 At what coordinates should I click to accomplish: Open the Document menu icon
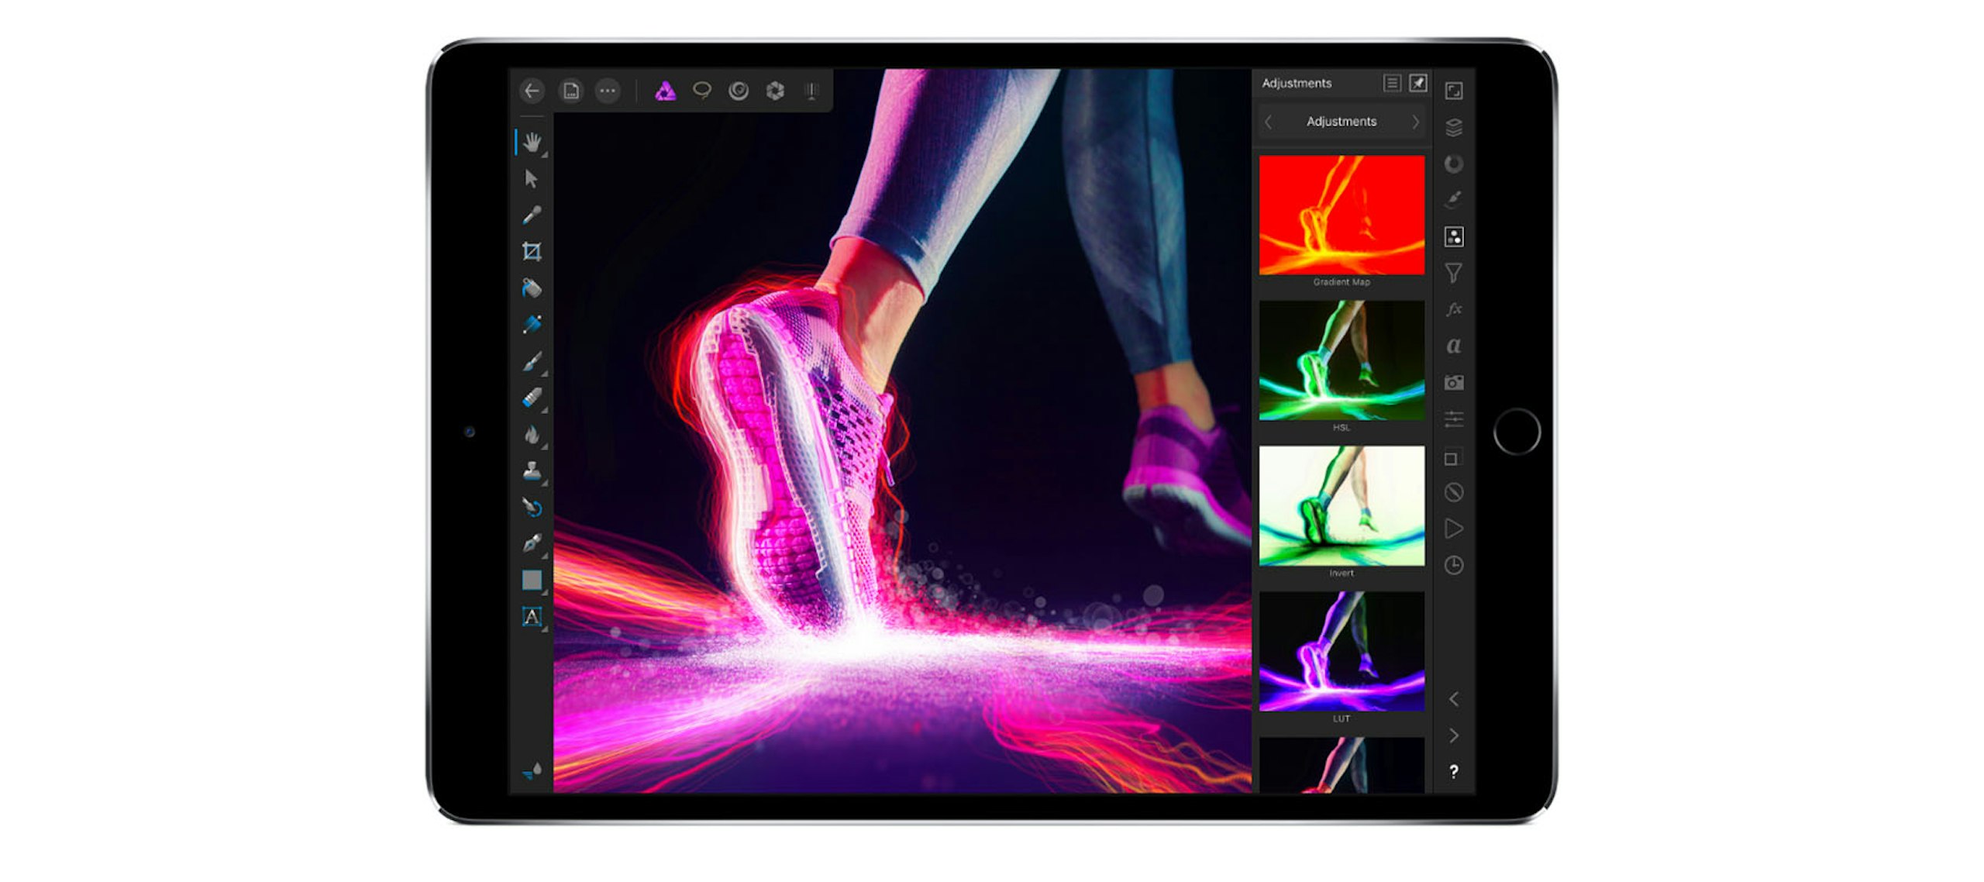click(x=571, y=91)
